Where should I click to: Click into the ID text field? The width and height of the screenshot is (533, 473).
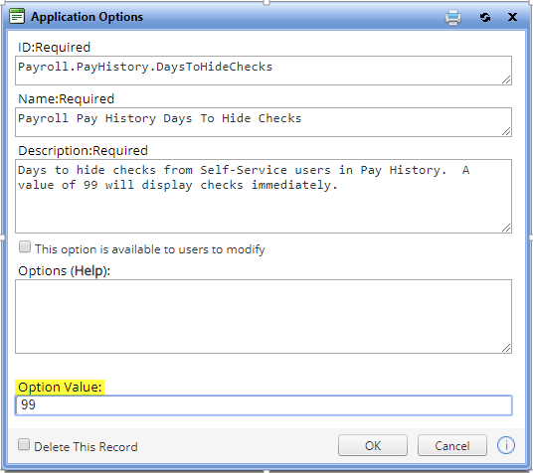[x=264, y=71]
